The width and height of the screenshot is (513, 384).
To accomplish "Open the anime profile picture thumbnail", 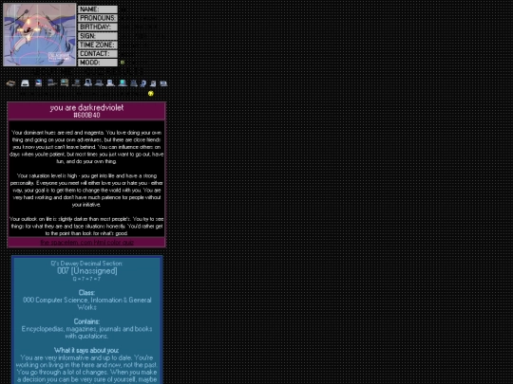I will pyautogui.click(x=39, y=35).
